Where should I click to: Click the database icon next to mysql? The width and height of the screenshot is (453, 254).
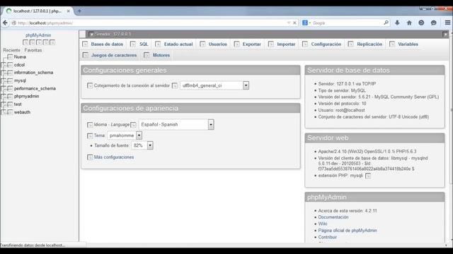pos(10,81)
